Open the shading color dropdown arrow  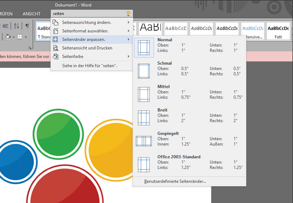[x=14, y=37]
